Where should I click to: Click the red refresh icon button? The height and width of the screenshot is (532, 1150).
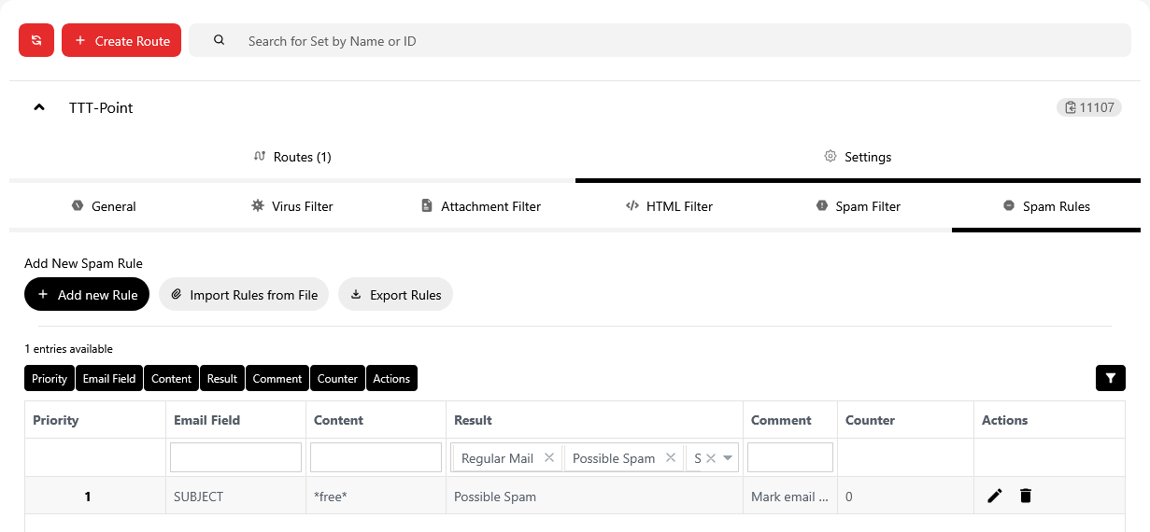point(36,40)
